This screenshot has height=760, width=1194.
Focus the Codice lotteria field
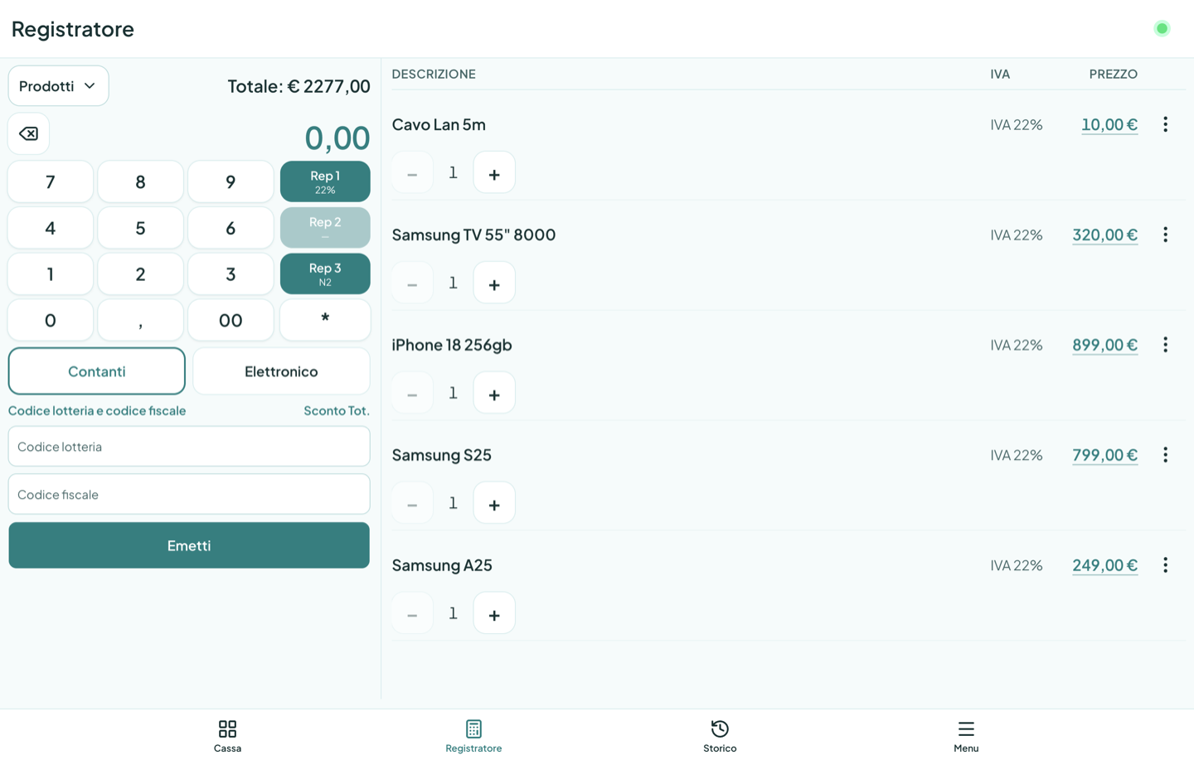[x=189, y=447]
